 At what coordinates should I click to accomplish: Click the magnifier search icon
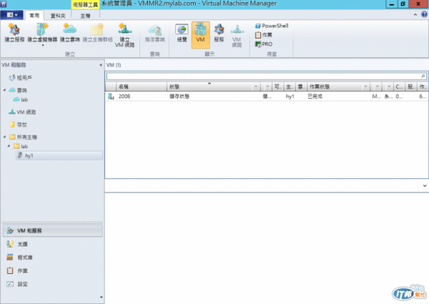[x=423, y=76]
